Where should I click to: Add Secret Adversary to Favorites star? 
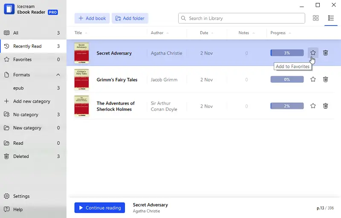313,53
